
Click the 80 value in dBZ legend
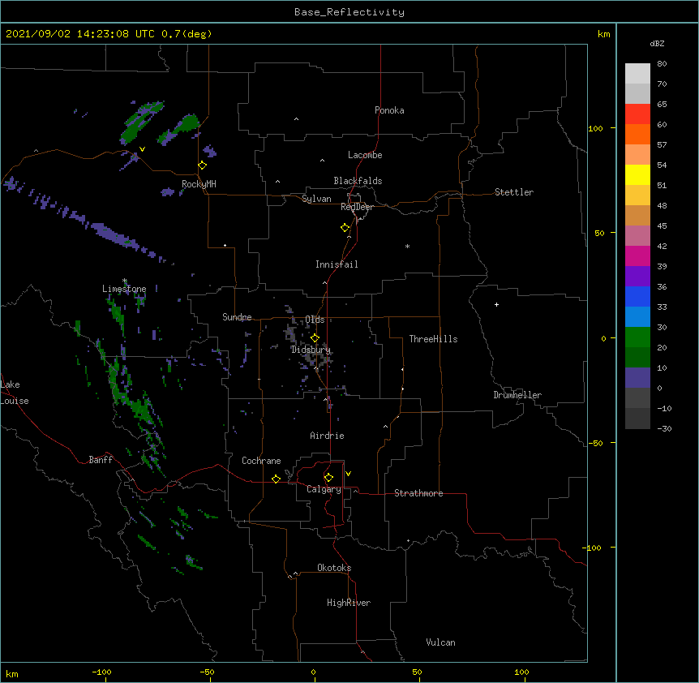662,64
